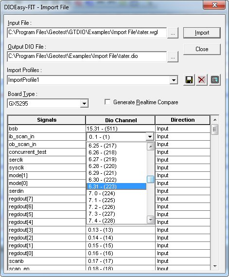Screen dimensions: 229x277
Task: Click the dropdown list scrollbar thumb
Action: point(151,179)
